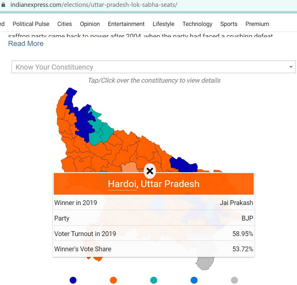Close the Hardoi constituency popup

click(150, 171)
